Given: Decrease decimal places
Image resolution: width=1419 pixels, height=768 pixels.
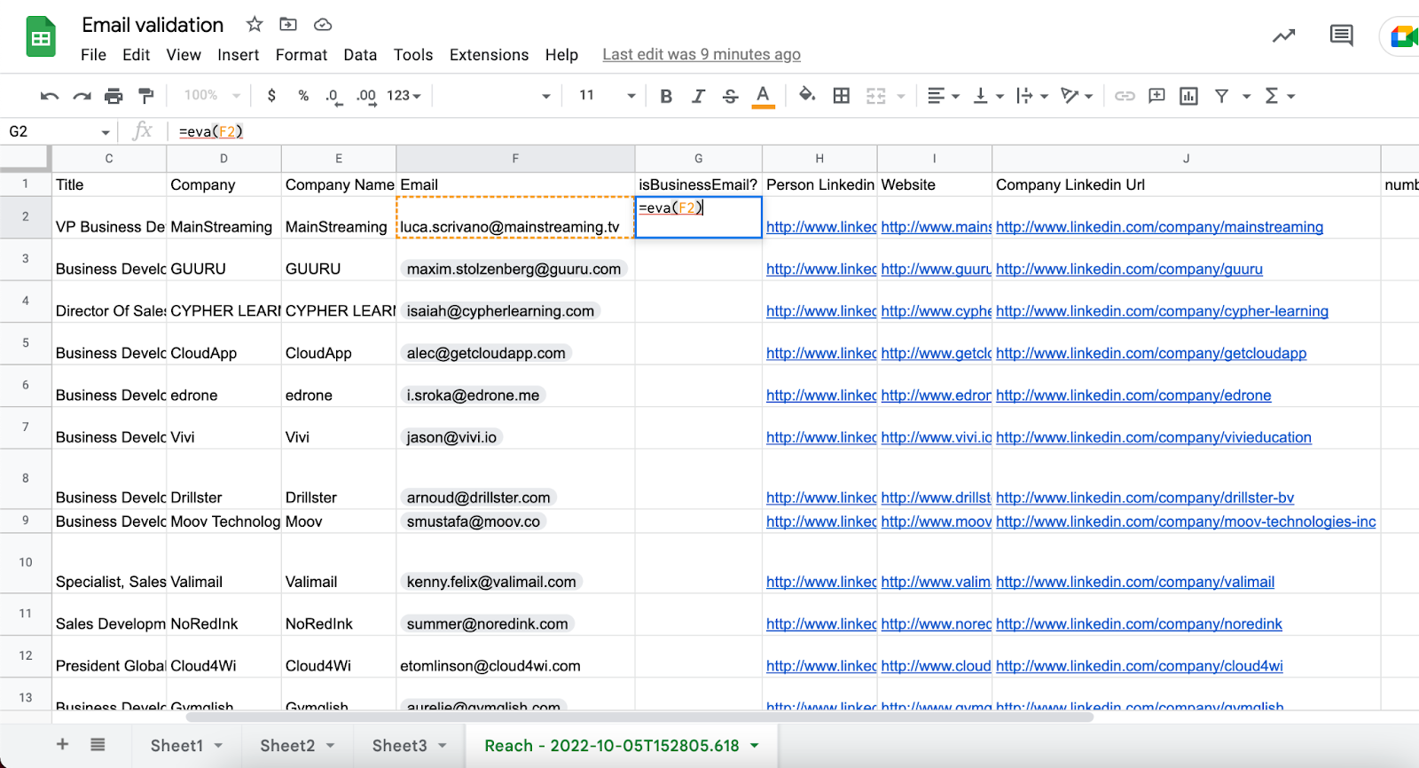Looking at the screenshot, I should click(x=333, y=96).
